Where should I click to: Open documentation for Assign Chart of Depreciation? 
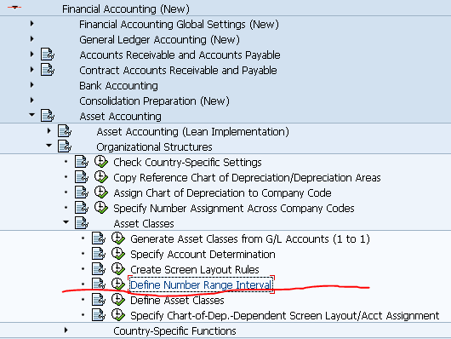[82, 192]
